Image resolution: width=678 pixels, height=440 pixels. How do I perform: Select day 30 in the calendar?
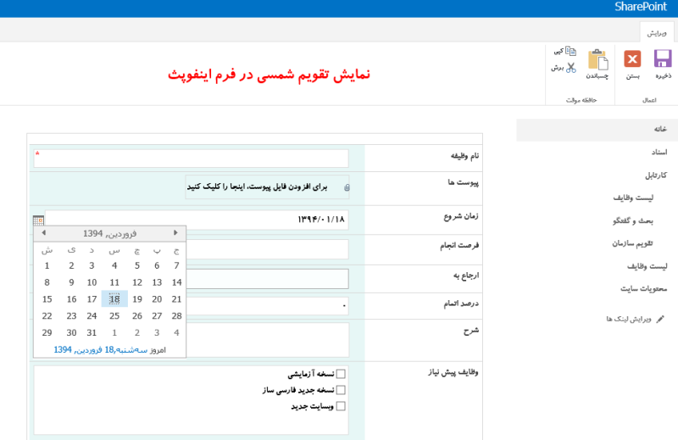(71, 332)
